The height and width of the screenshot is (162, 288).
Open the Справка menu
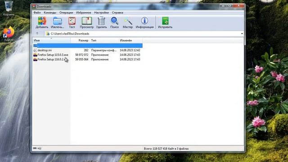click(117, 13)
